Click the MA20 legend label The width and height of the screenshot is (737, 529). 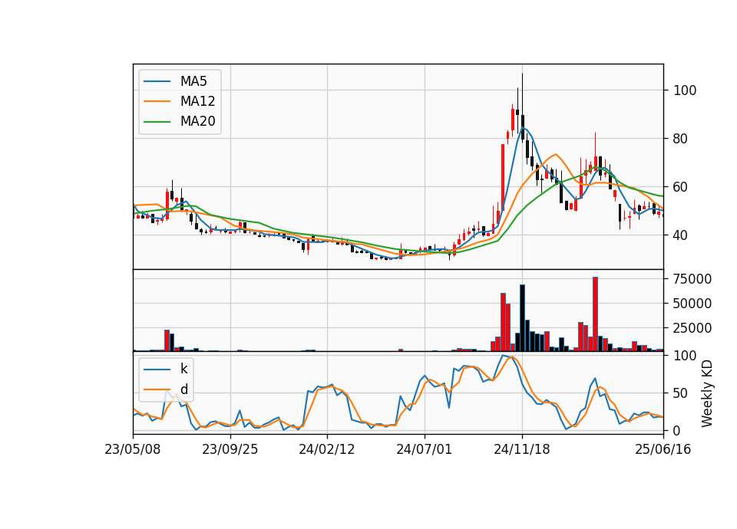pyautogui.click(x=197, y=121)
